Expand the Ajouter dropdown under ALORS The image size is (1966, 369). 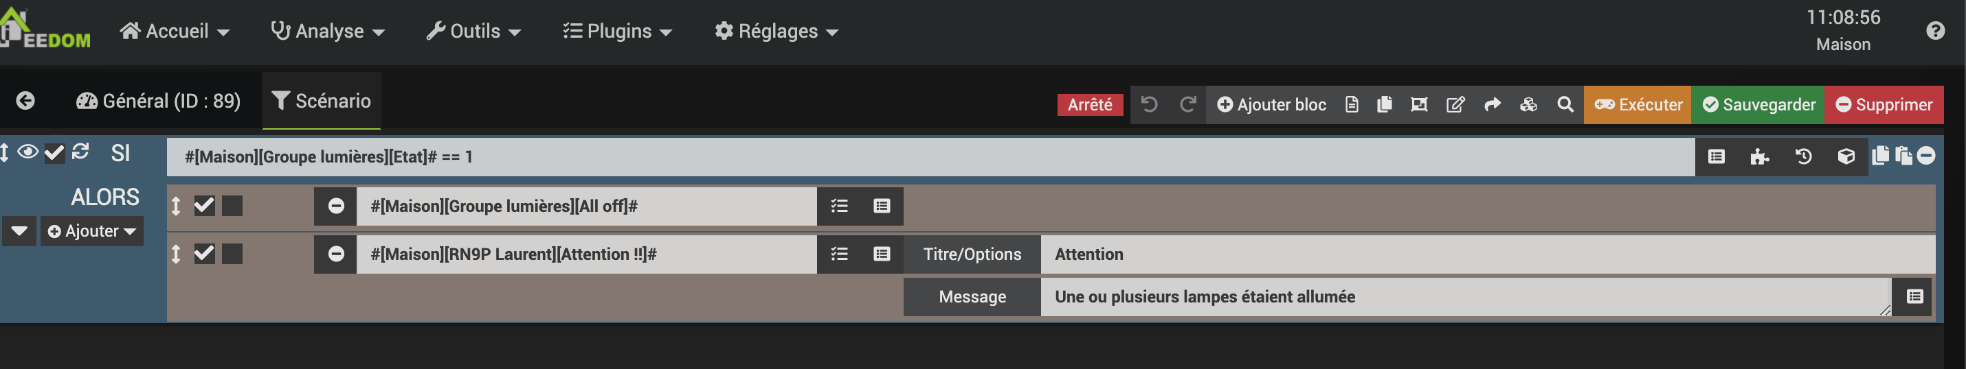pyautogui.click(x=91, y=231)
